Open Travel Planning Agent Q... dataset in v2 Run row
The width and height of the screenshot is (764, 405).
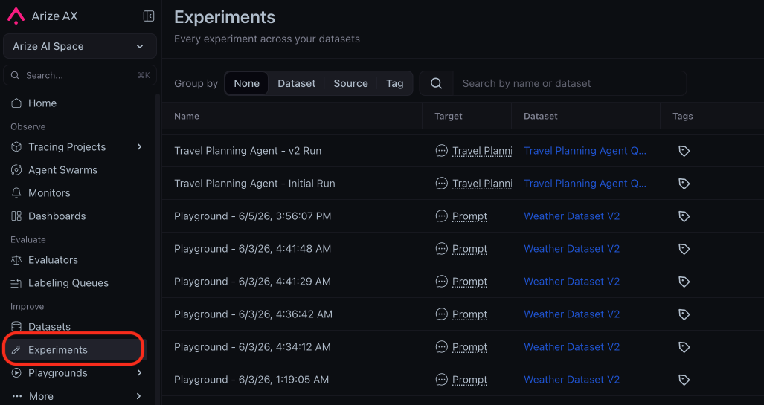click(x=585, y=151)
